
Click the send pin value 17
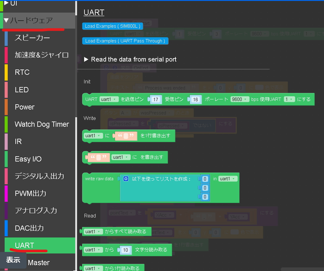(156, 100)
